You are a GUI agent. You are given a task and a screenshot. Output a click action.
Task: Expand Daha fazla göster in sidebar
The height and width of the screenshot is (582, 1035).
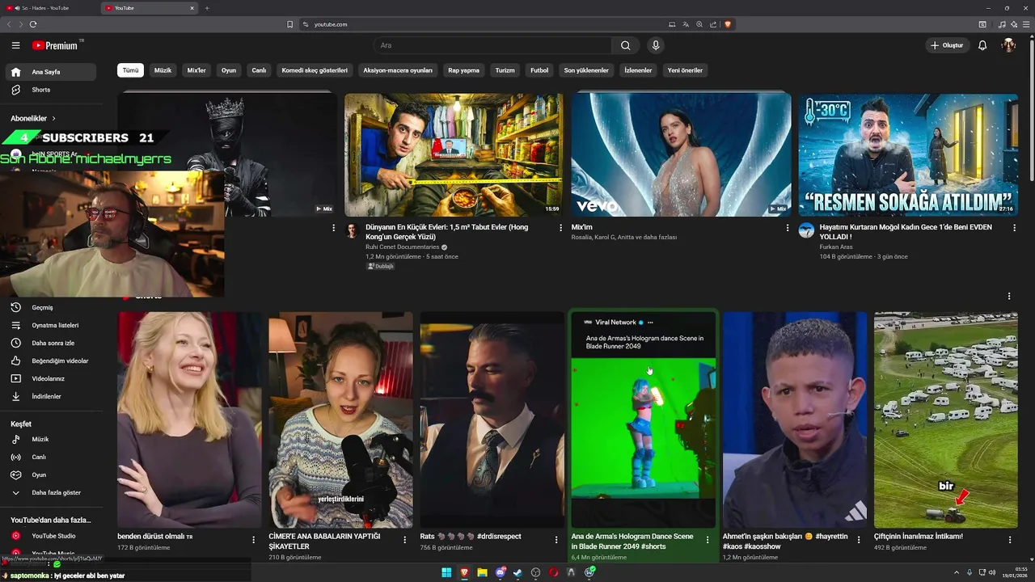point(51,492)
